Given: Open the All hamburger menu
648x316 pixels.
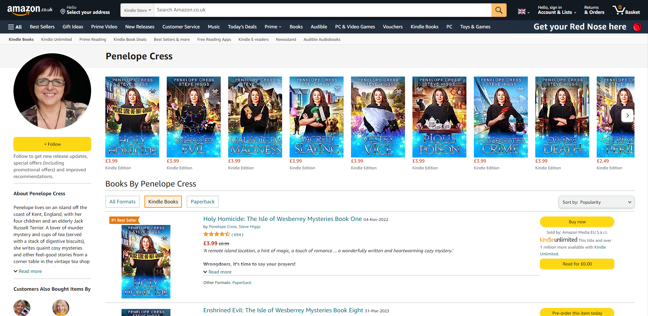Looking at the screenshot, I should pyautogui.click(x=15, y=27).
